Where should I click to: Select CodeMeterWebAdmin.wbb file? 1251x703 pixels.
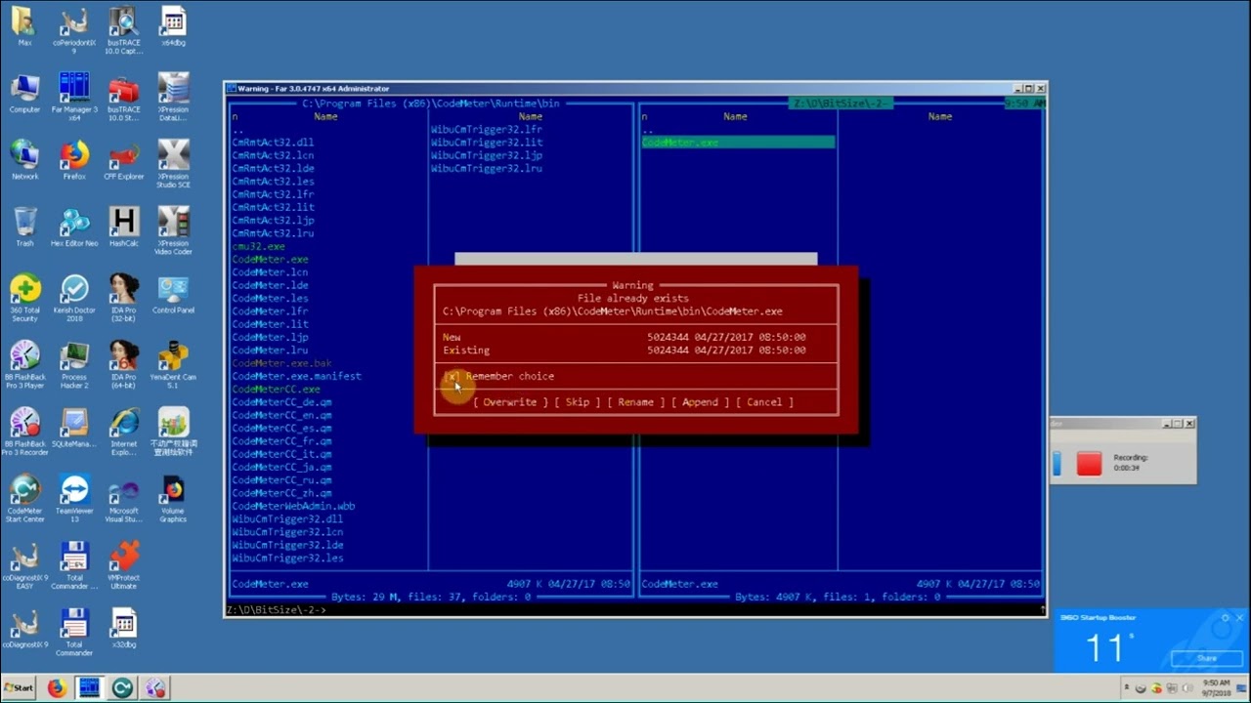point(293,507)
